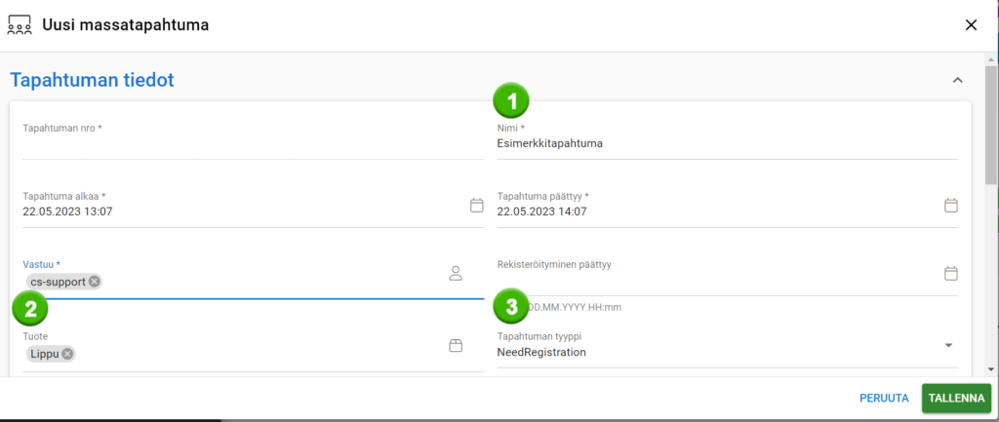Click the mass event group icon in header
Viewport: 999px width, 422px height.
[x=20, y=24]
